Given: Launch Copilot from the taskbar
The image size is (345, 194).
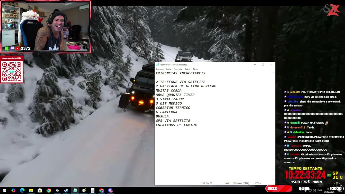Looking at the screenshot, I should click(13, 190).
